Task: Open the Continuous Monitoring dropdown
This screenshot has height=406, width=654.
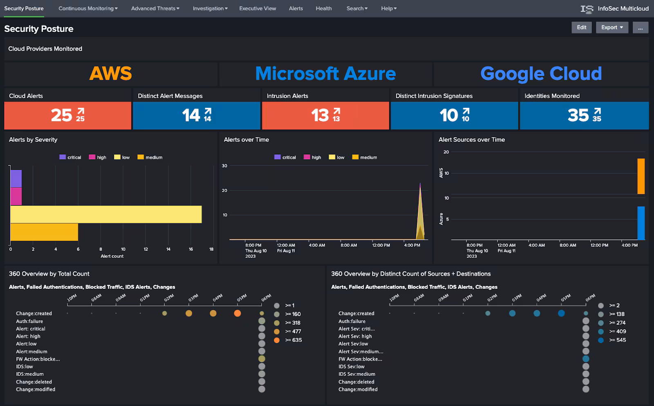Action: [x=87, y=8]
